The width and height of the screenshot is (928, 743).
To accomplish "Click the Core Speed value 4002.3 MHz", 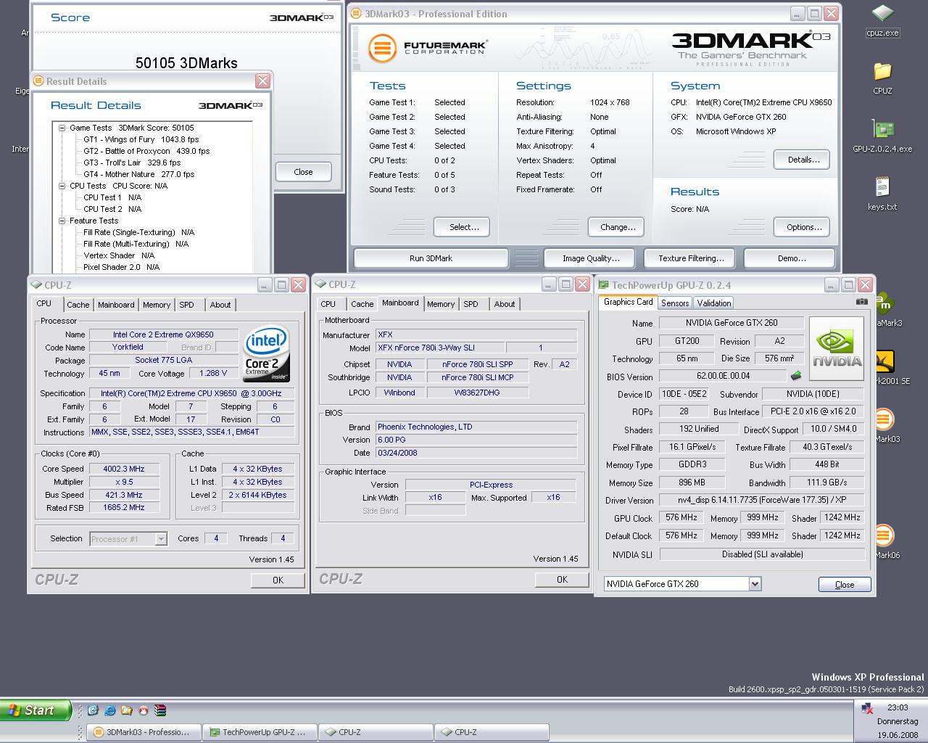I will tap(124, 469).
